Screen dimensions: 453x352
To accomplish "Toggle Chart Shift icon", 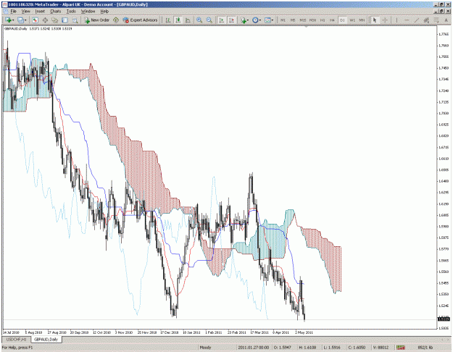I will (x=232, y=20).
